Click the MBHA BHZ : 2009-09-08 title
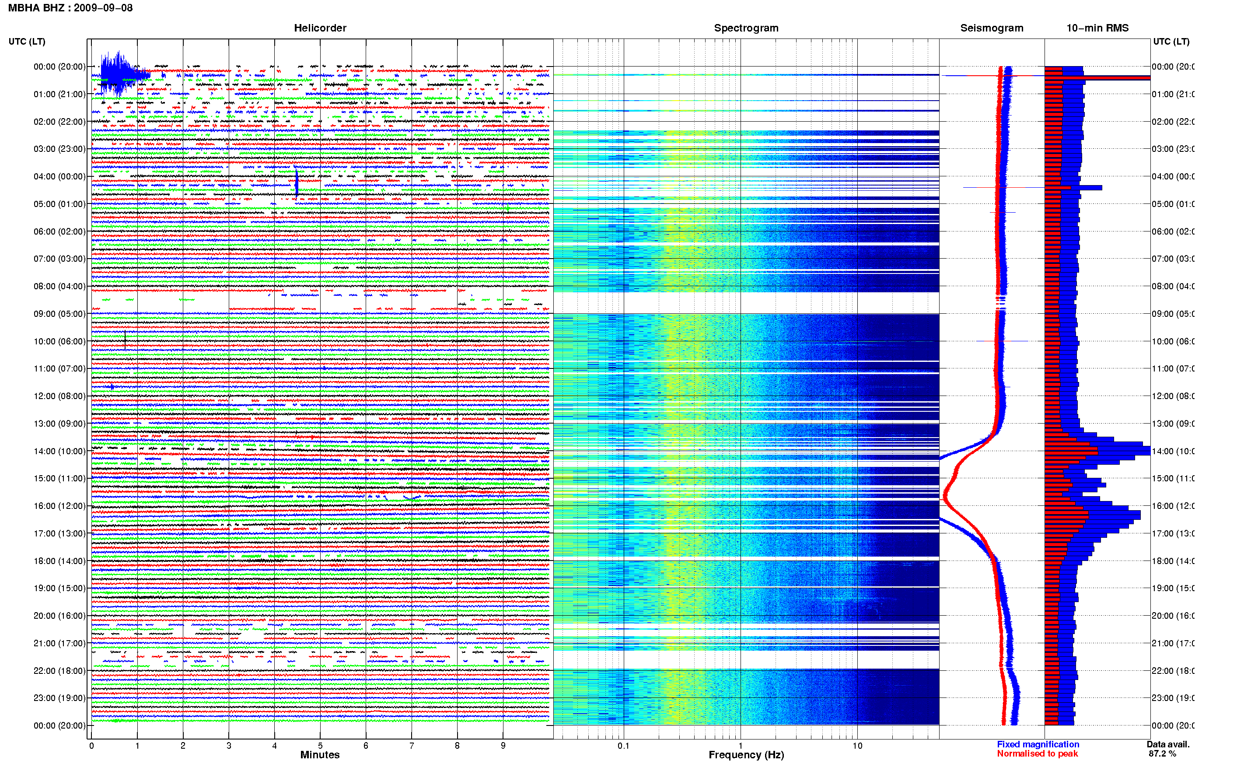The width and height of the screenshot is (1244, 778). tap(70, 8)
